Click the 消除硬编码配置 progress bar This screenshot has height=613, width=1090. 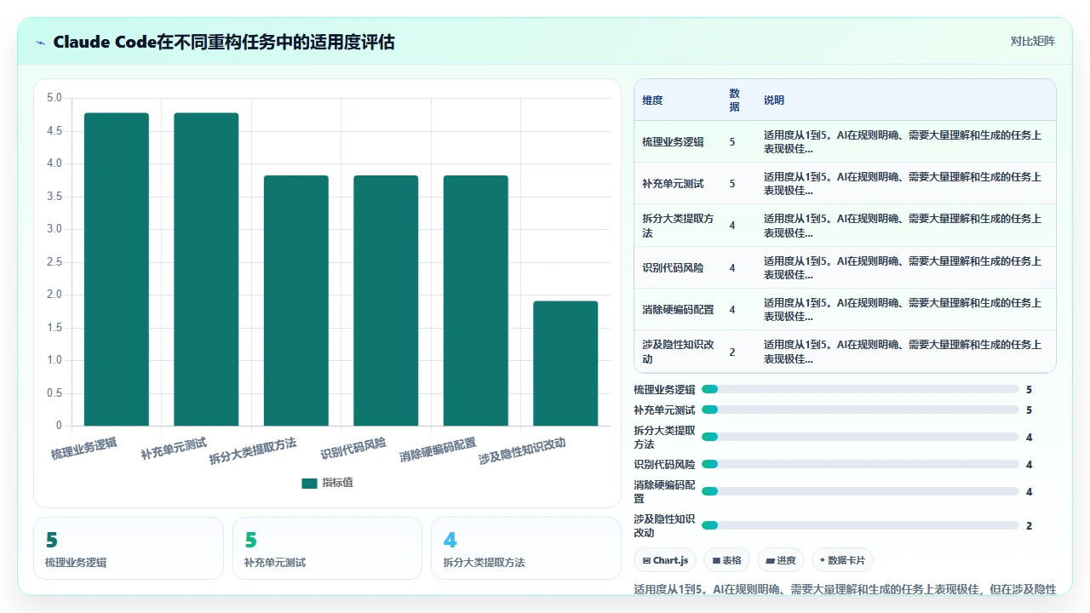860,491
